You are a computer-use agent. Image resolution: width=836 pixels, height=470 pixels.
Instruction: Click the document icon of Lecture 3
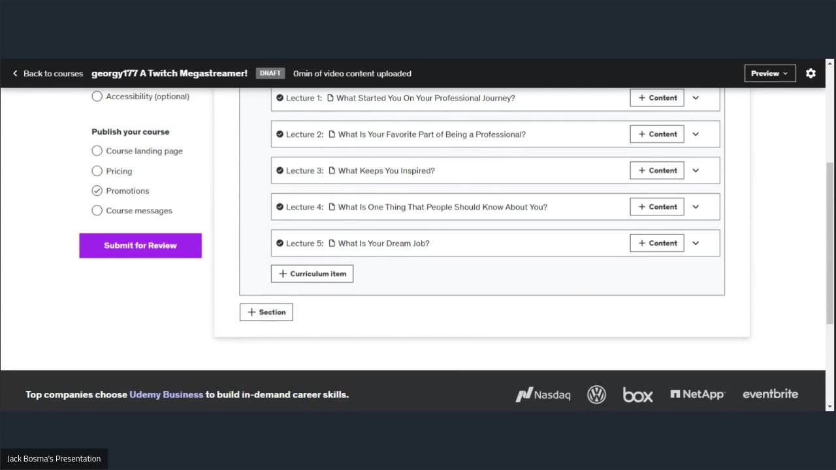coord(332,170)
